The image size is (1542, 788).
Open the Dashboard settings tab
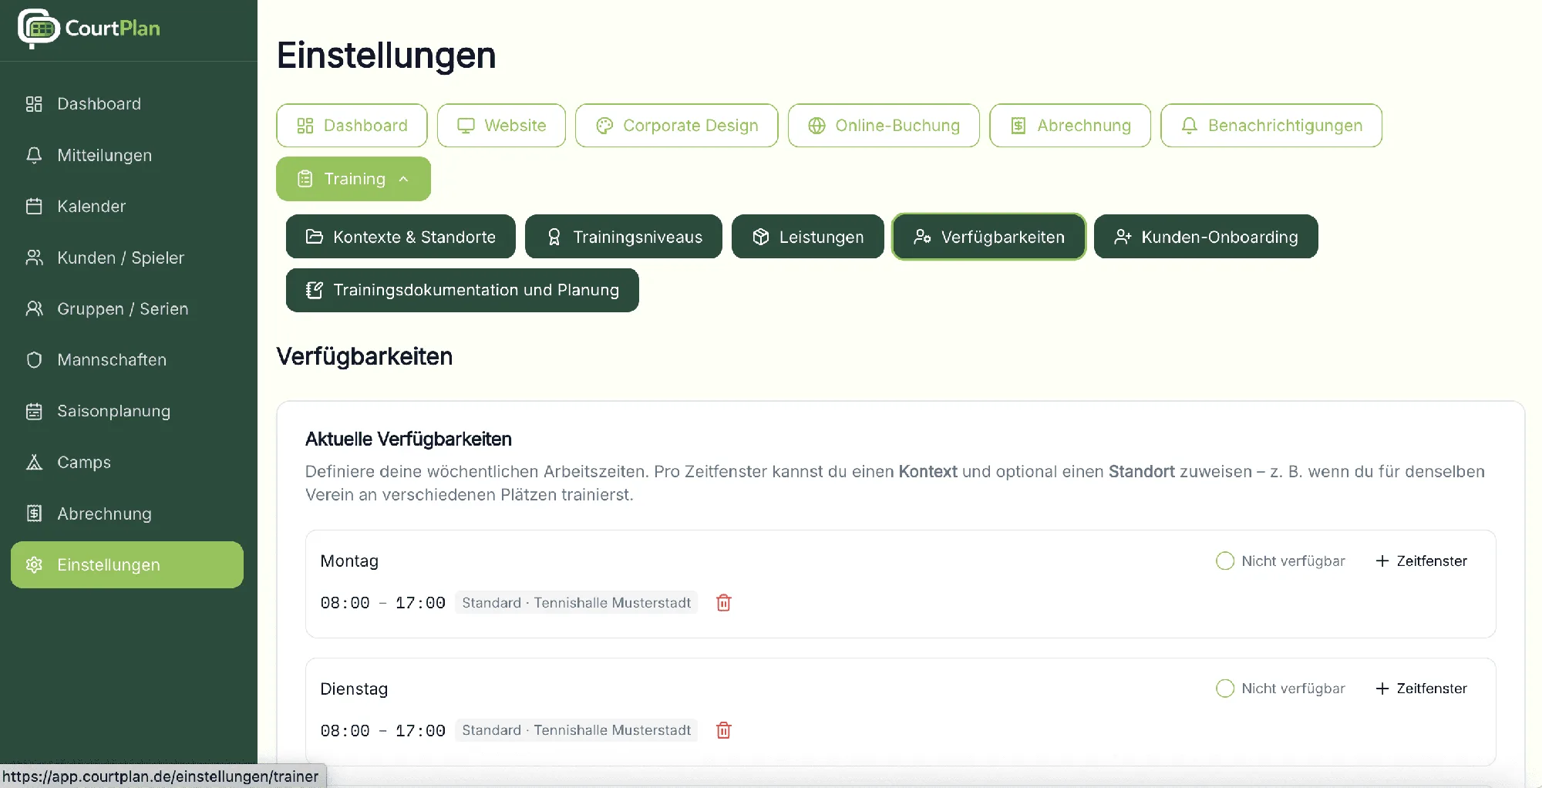(x=352, y=126)
